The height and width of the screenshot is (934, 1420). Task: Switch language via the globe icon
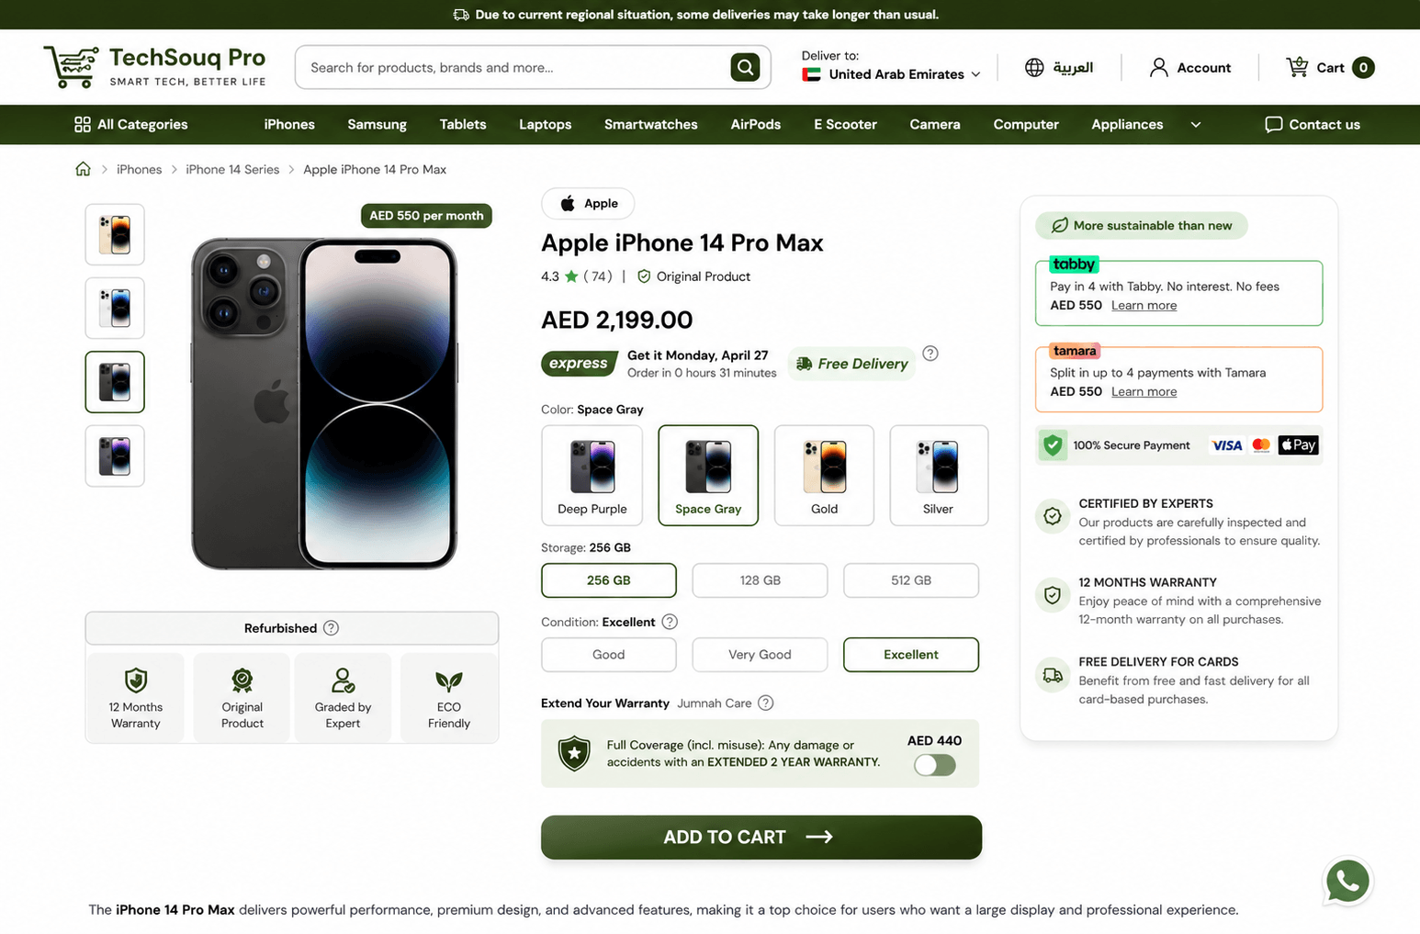(x=1034, y=68)
